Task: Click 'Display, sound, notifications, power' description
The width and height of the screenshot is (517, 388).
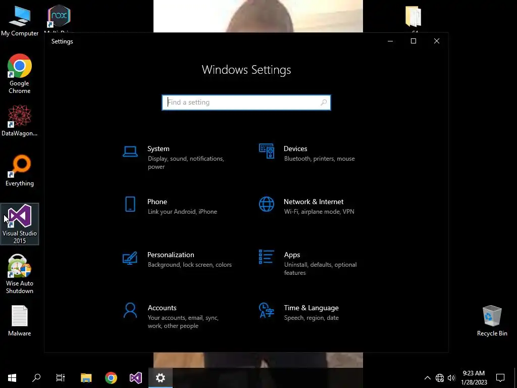Action: coord(186,163)
